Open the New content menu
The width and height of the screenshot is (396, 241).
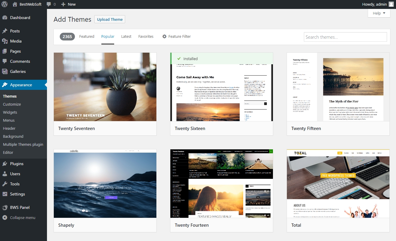tap(68, 4)
